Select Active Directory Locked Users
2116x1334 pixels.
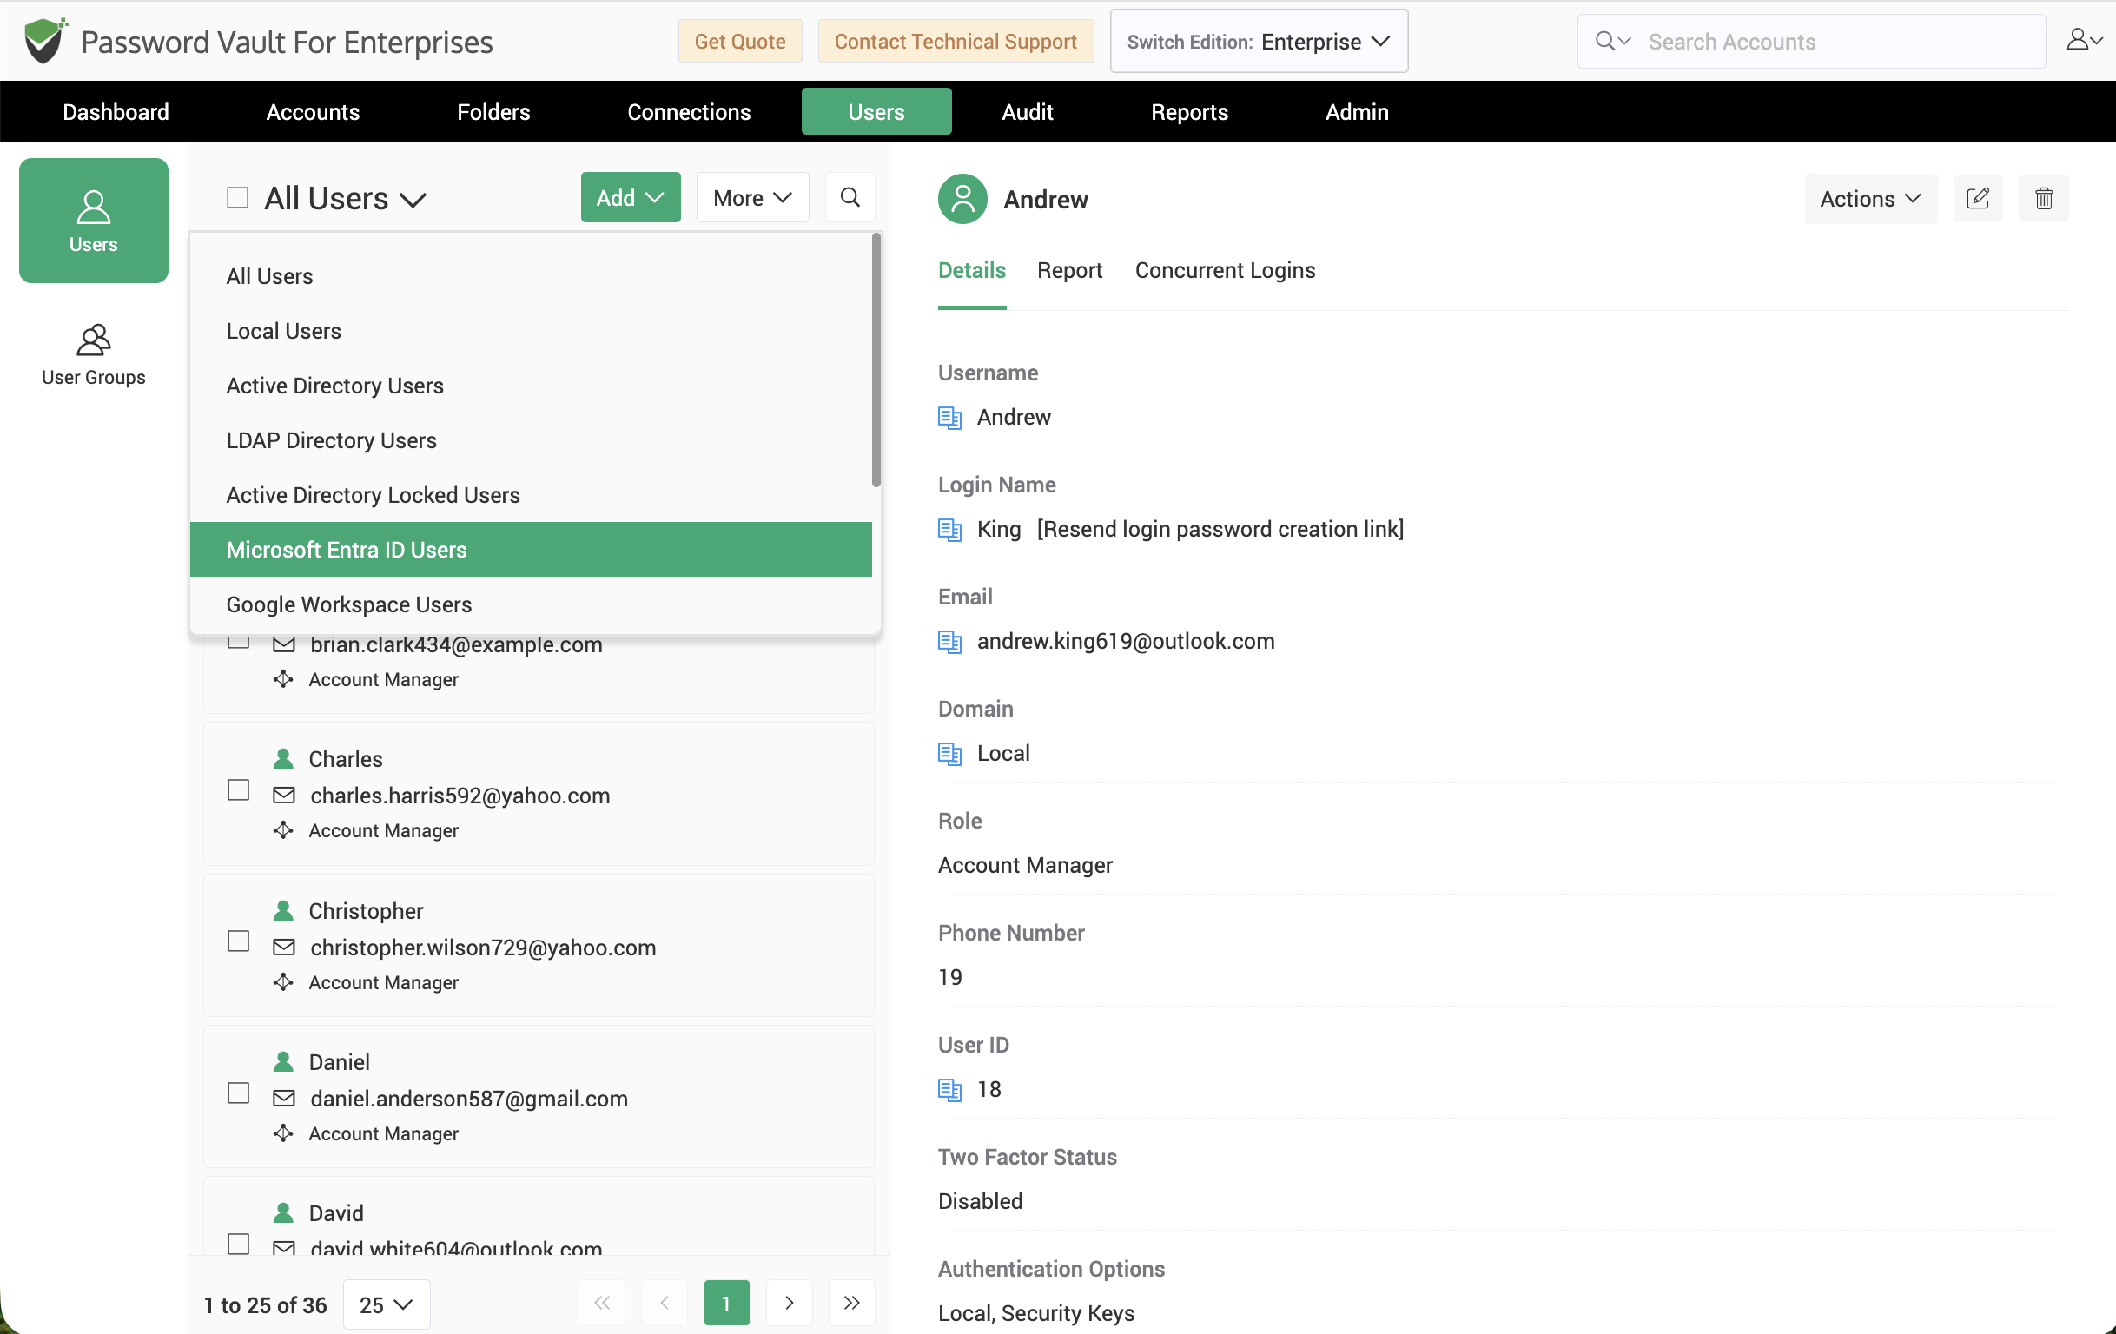pos(531,496)
